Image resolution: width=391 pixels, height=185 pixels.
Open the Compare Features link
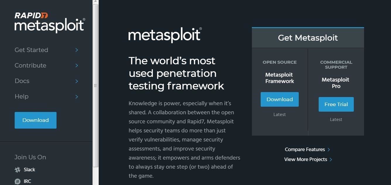305,150
